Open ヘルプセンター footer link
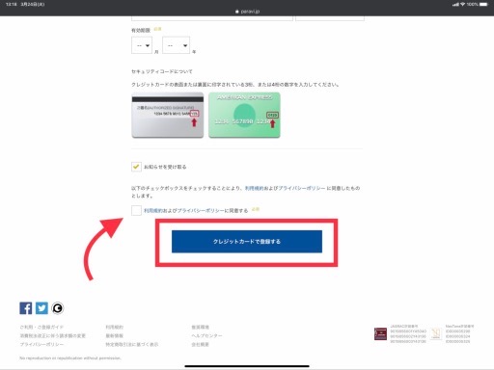Screen dimensions: 494x370 [206, 335]
